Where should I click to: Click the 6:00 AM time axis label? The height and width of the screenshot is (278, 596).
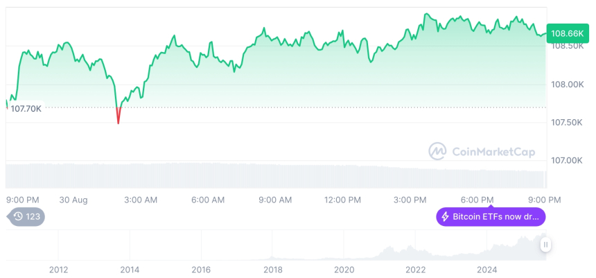coord(208,200)
